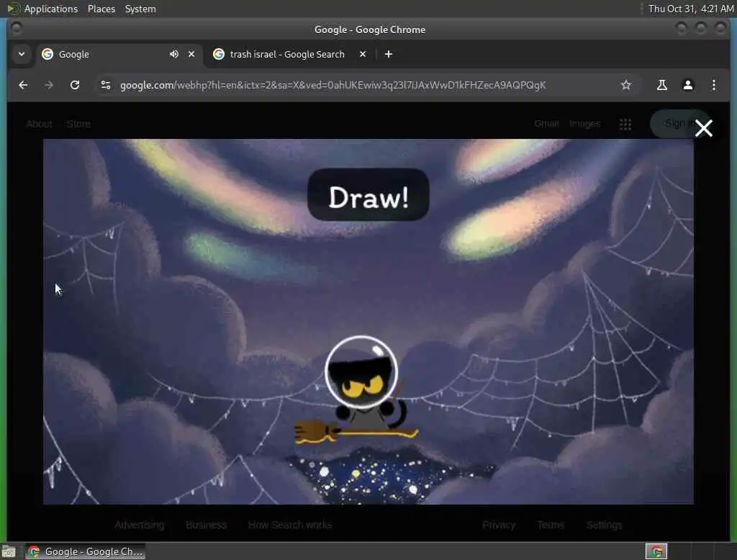
Task: Open the System menu
Action: coord(140,9)
